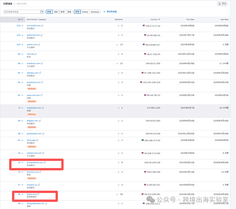
Task: Click the 添加筛选器 link
Action: pyautogui.click(x=111, y=11)
